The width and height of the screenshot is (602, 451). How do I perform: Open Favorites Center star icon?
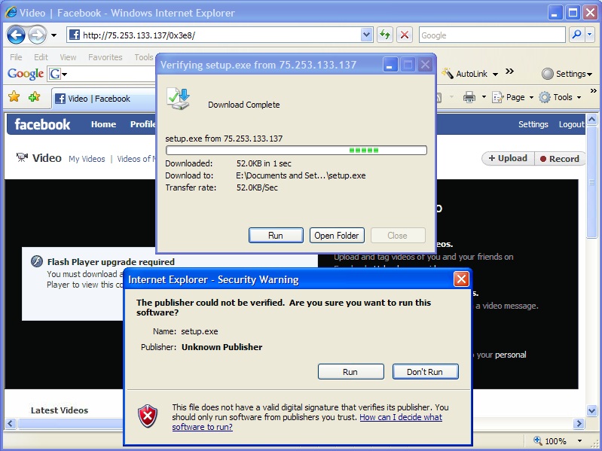14,96
